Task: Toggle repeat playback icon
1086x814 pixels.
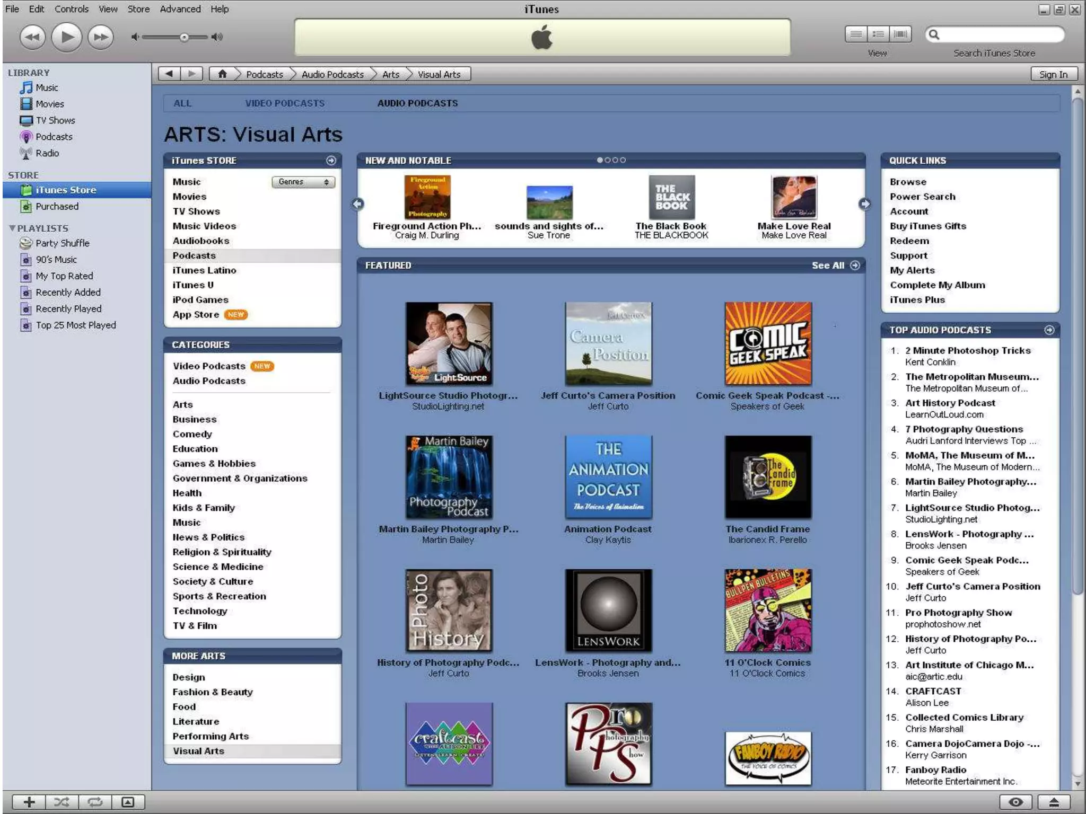Action: click(x=95, y=802)
